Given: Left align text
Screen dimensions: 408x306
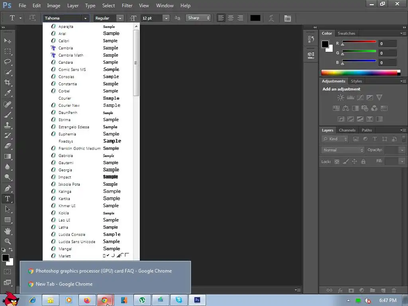Looking at the screenshot, I should 221,18.
